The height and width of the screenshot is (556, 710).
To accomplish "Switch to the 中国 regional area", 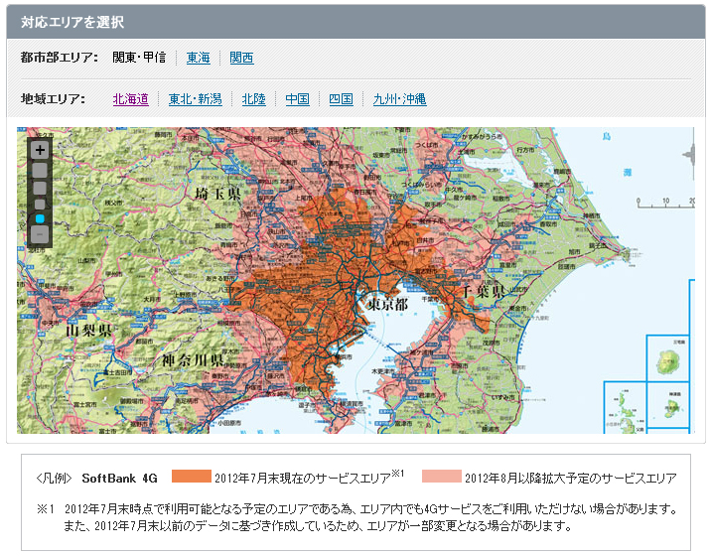I will 297,99.
